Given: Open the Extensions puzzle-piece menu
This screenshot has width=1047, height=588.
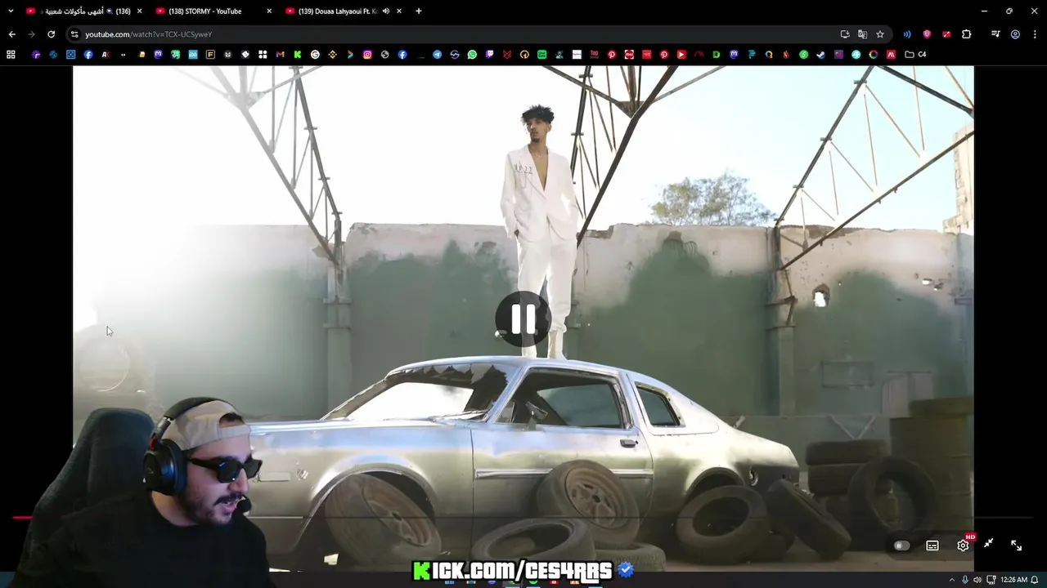Looking at the screenshot, I should (966, 34).
